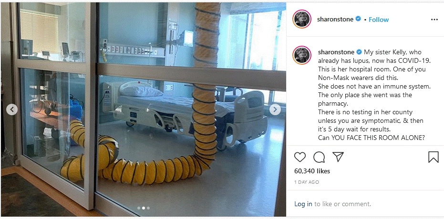
Task: Select first carousel indicator dot
Action: (139, 208)
